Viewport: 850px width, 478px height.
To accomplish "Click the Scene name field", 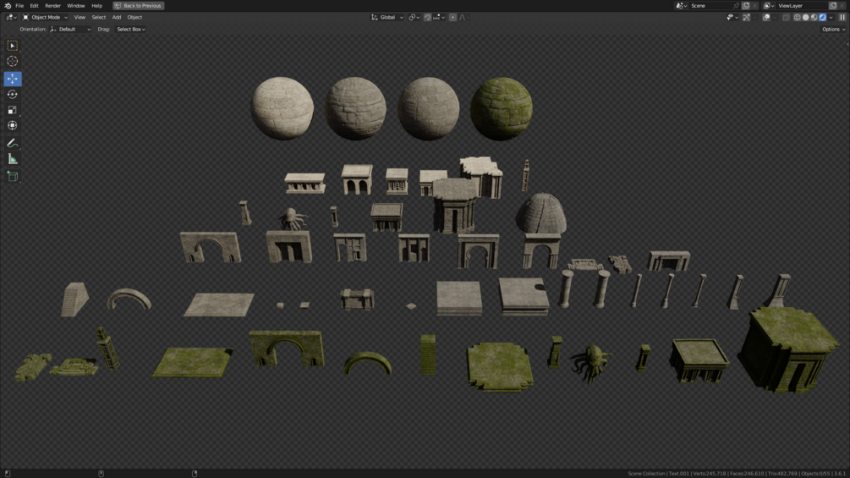I will [x=710, y=5].
